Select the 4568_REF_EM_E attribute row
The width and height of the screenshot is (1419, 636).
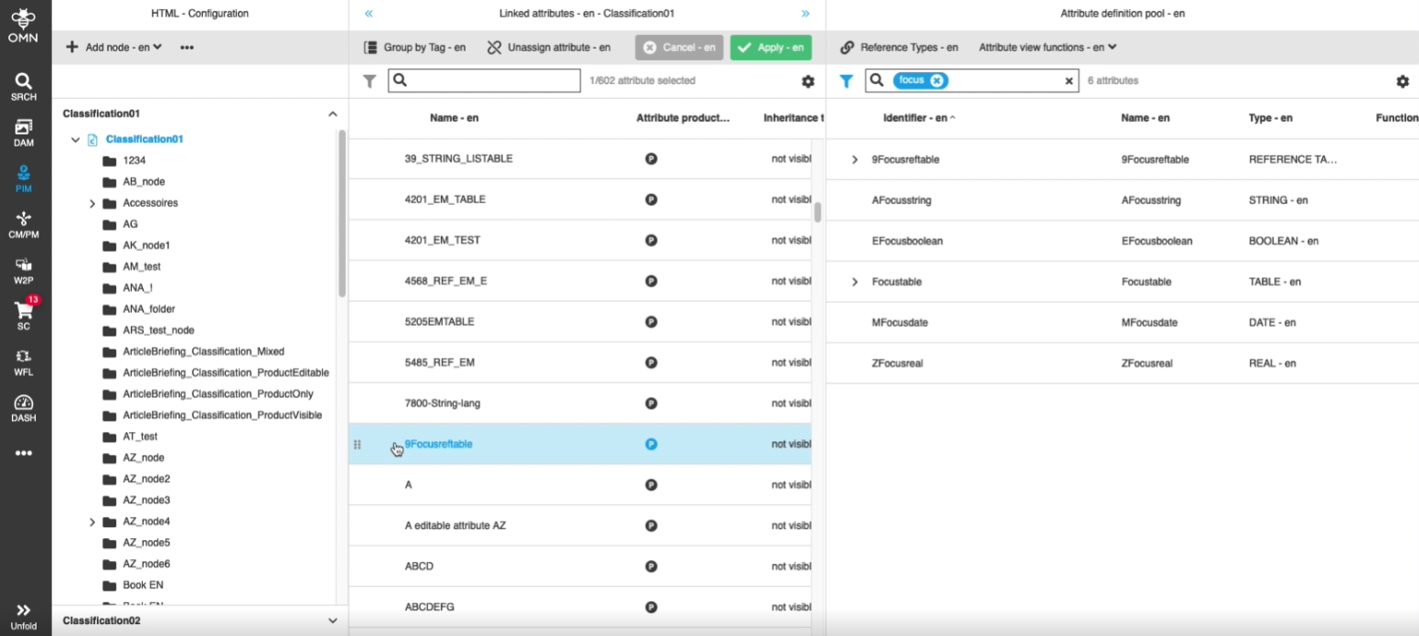pos(580,281)
